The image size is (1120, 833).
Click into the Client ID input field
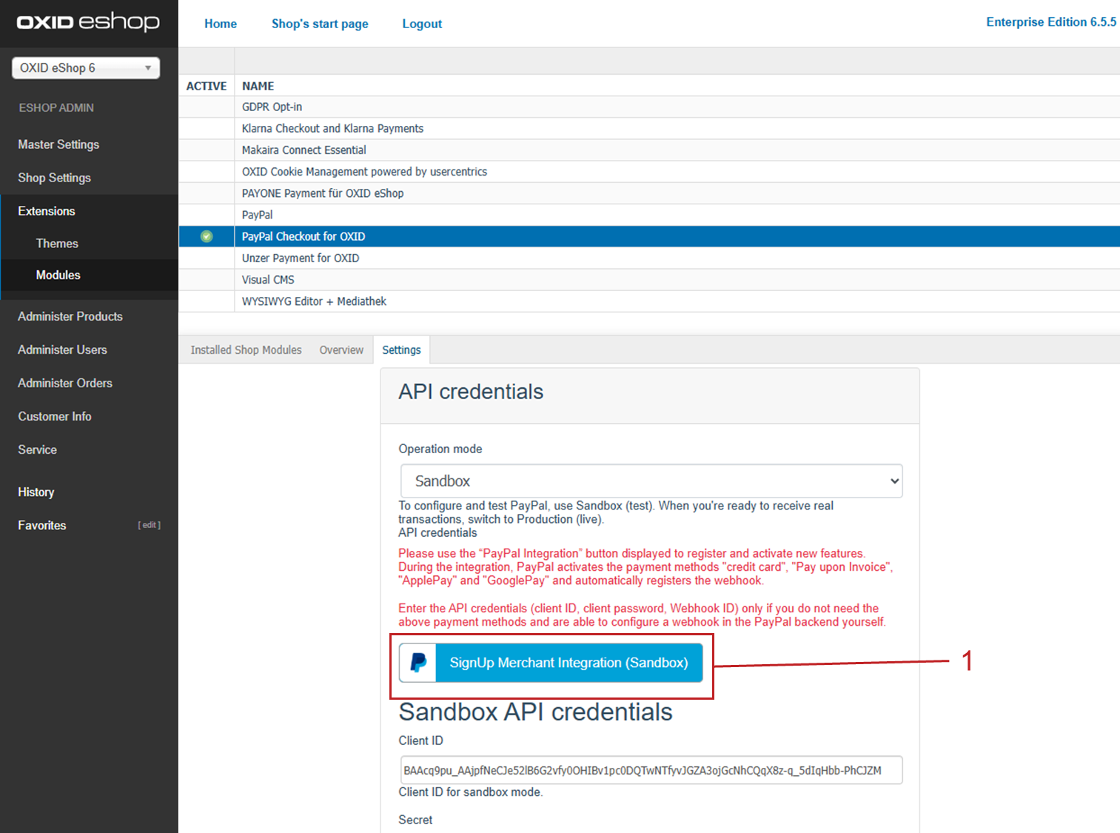click(651, 770)
